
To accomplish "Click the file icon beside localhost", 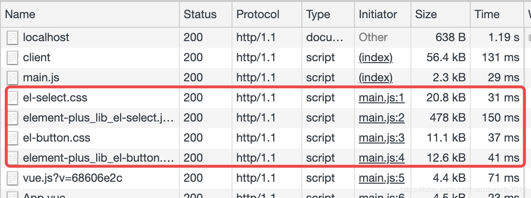I will point(12,38).
